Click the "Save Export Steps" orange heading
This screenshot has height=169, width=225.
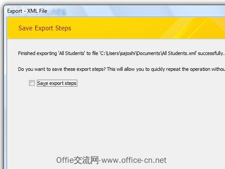tap(45, 28)
